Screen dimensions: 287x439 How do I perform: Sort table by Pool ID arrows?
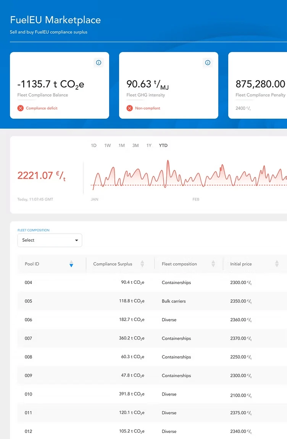[71, 264]
